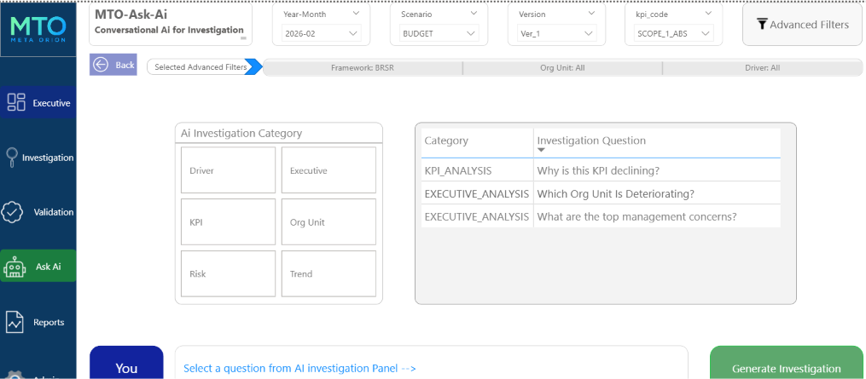Click the Back arrow circle icon
Viewport: 866px width, 379px height.
(x=101, y=65)
